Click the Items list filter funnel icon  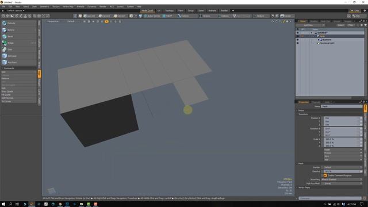coord(365,25)
